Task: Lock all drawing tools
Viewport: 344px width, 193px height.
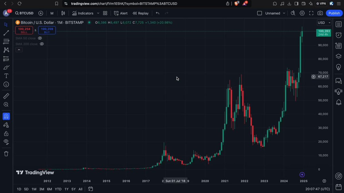Action: (x=6, y=134)
